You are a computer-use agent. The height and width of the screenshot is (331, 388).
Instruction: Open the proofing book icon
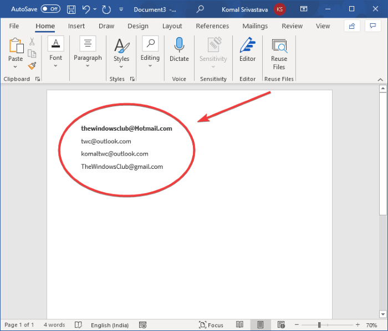point(78,325)
